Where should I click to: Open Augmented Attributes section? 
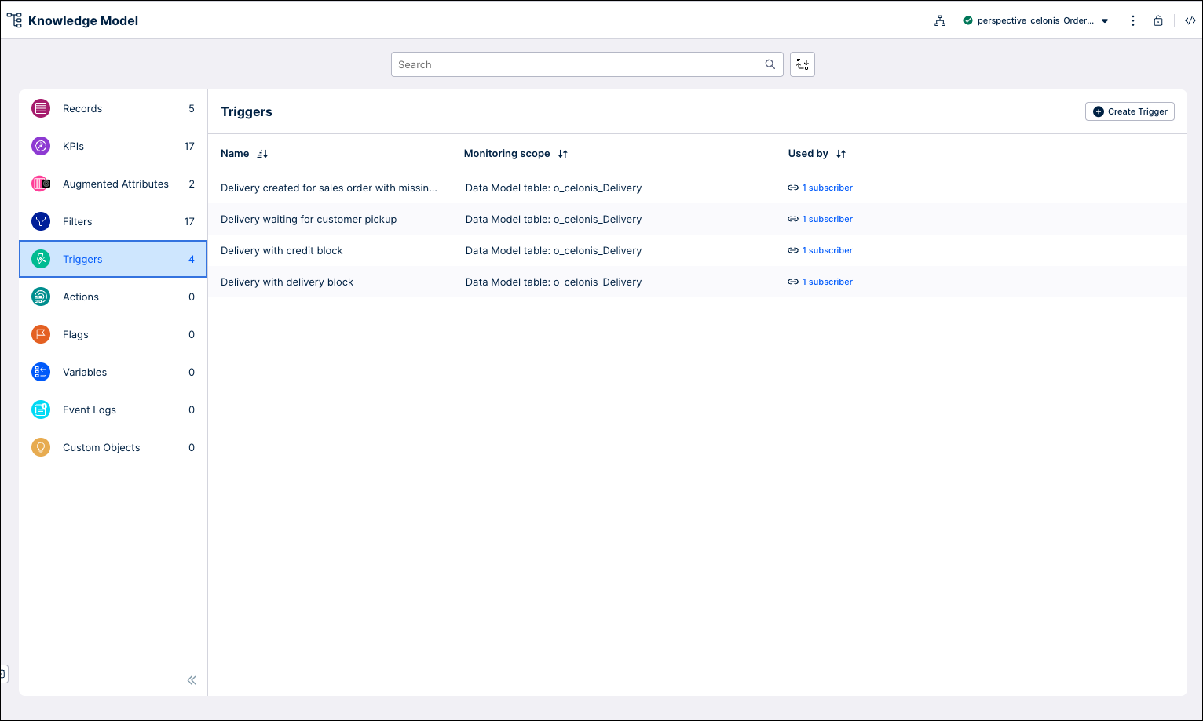pos(113,184)
